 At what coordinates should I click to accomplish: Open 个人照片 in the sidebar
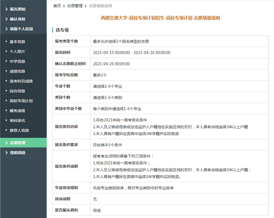click(17, 52)
